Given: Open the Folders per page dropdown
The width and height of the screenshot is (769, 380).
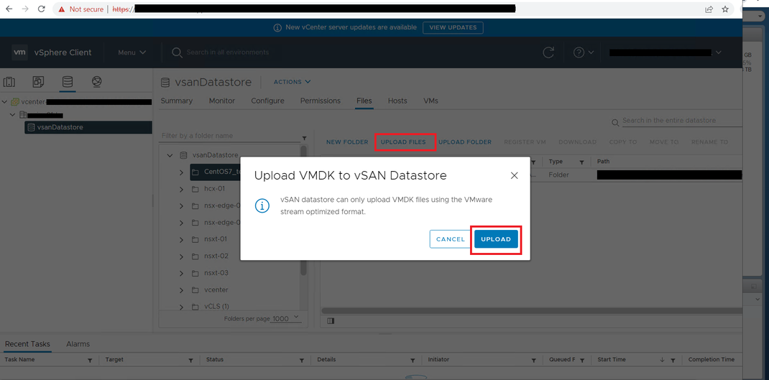Looking at the screenshot, I should coord(286,319).
